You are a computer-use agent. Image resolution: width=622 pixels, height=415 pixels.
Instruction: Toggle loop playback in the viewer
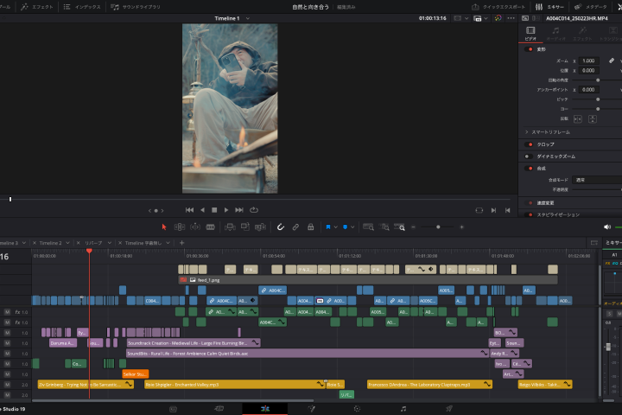(254, 210)
